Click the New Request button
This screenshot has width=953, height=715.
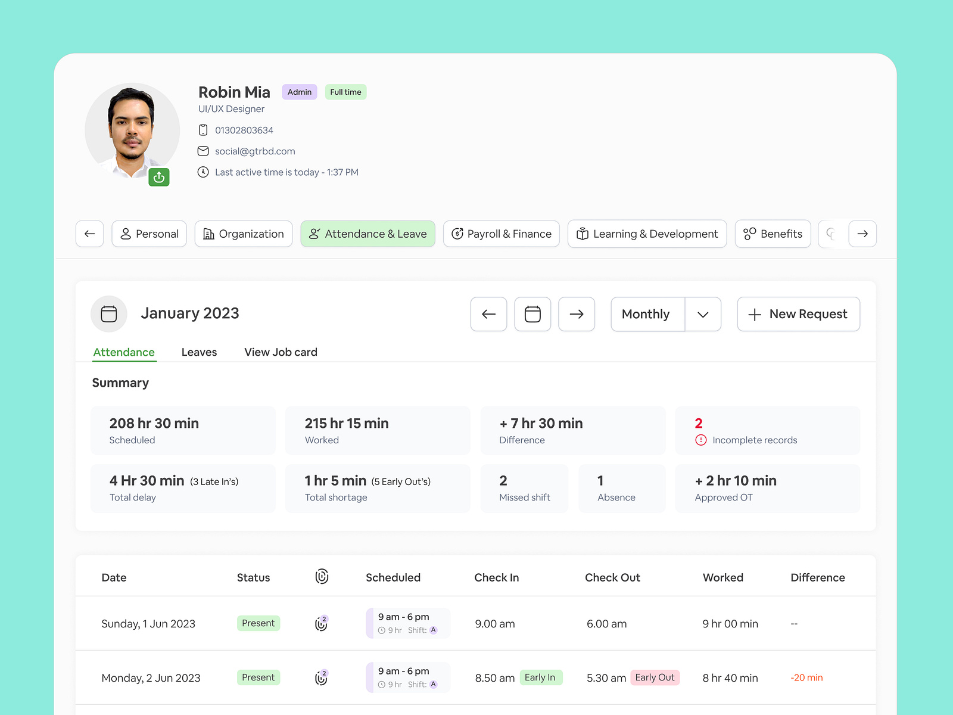coord(798,314)
